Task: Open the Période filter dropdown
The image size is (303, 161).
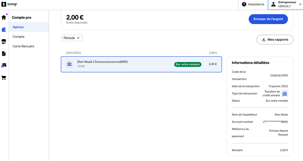Action: (x=72, y=38)
